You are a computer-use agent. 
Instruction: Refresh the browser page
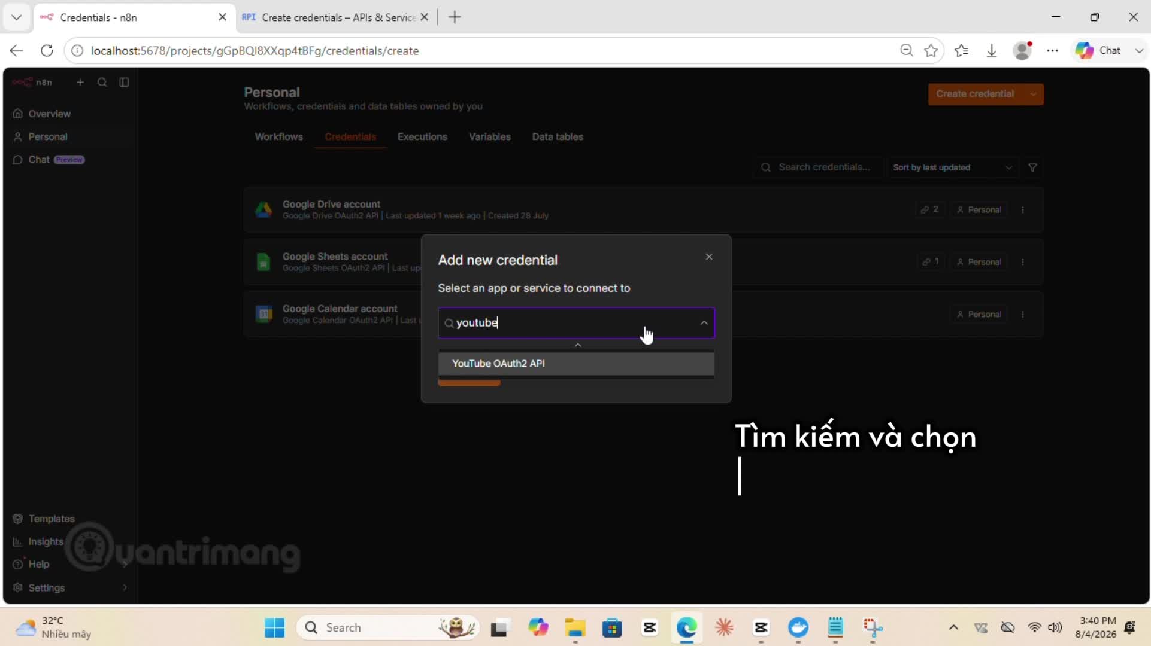47,51
